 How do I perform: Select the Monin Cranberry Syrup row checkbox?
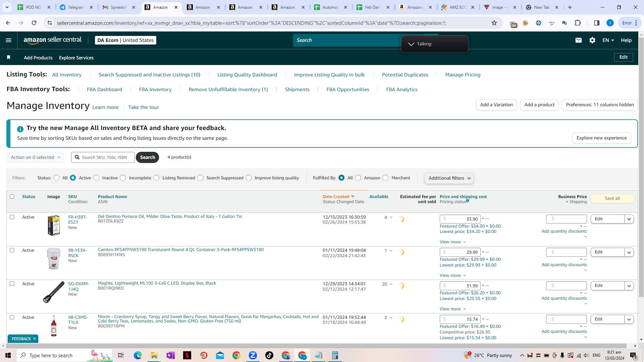[12, 317]
